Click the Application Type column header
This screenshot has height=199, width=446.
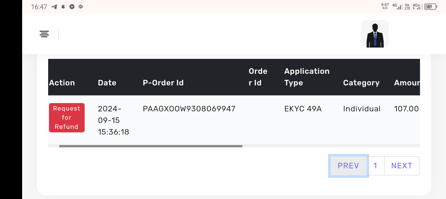[307, 77]
